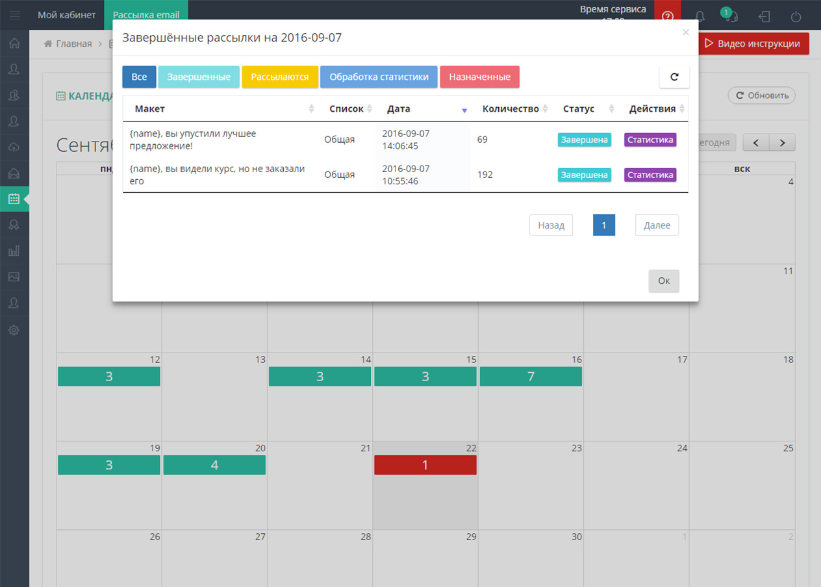
Task: Open the bar chart statistics sidebar icon
Action: (x=14, y=251)
